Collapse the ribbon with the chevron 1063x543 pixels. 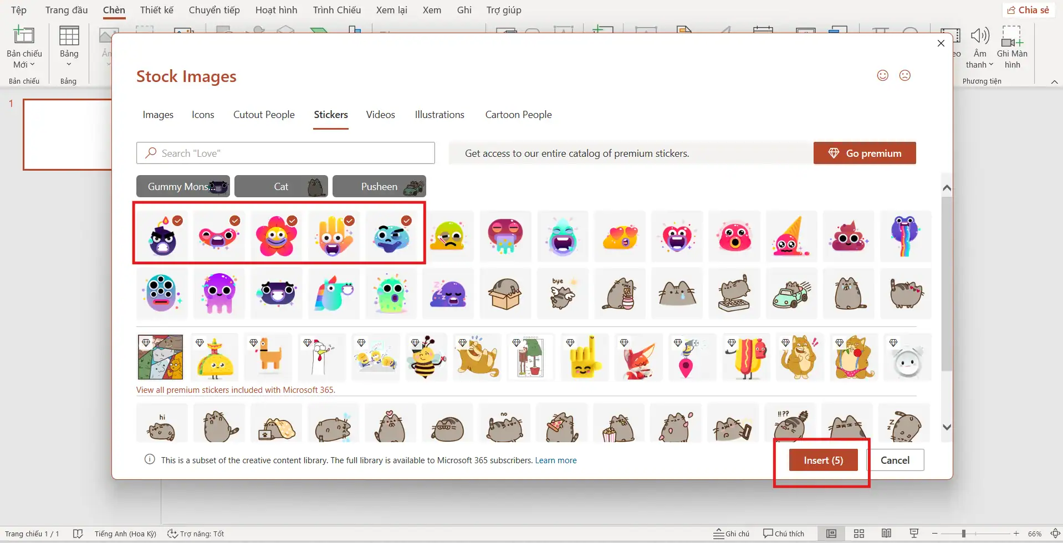tap(1054, 82)
